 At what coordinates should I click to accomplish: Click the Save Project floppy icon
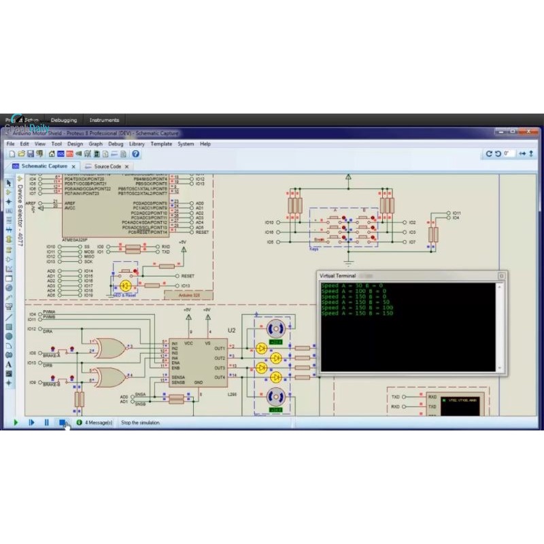pyautogui.click(x=31, y=154)
